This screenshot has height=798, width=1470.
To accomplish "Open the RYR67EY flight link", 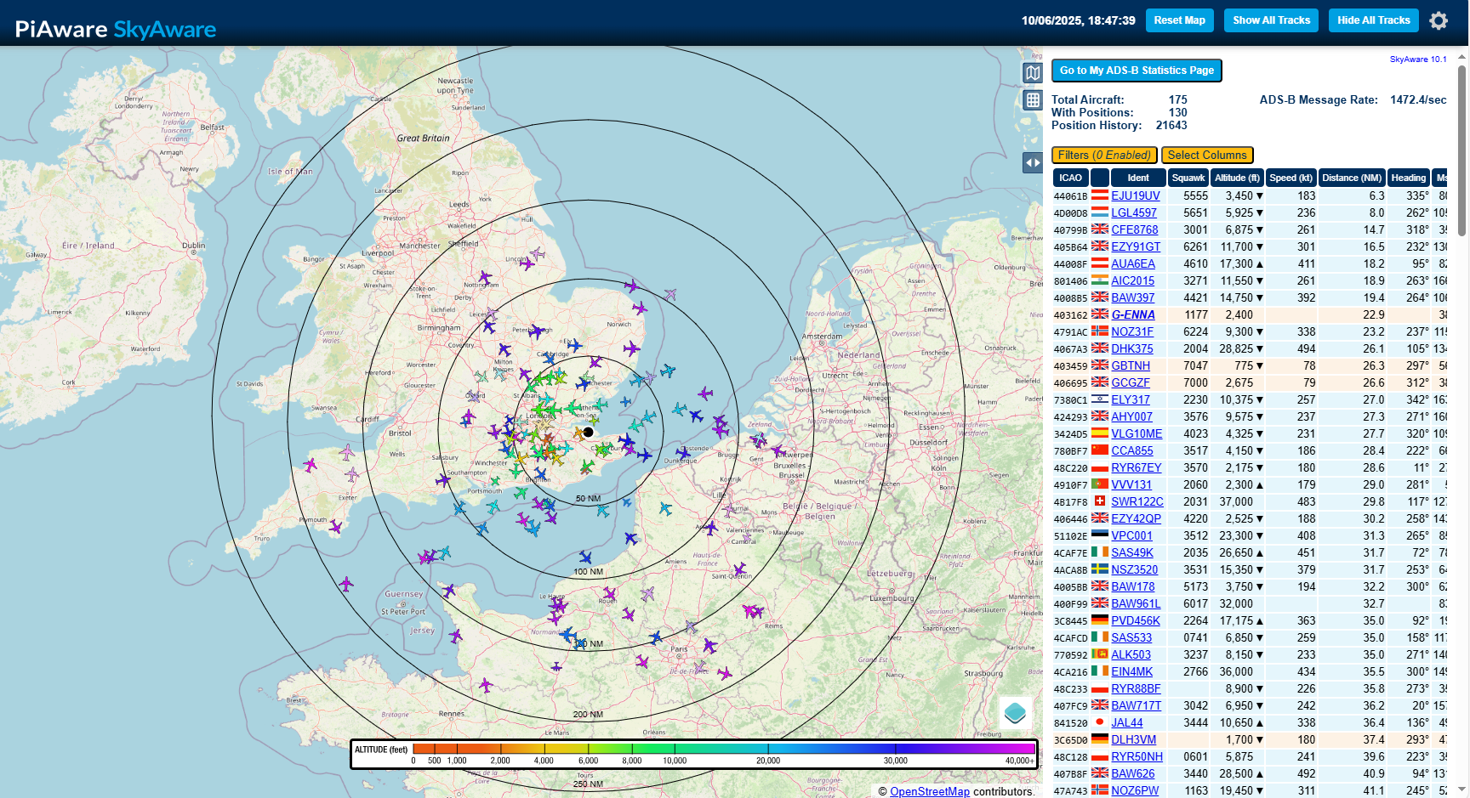I will 1137,467.
